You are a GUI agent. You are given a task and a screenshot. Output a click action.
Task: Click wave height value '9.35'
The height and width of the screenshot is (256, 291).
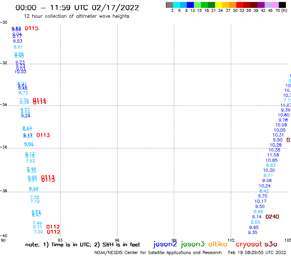(253, 232)
